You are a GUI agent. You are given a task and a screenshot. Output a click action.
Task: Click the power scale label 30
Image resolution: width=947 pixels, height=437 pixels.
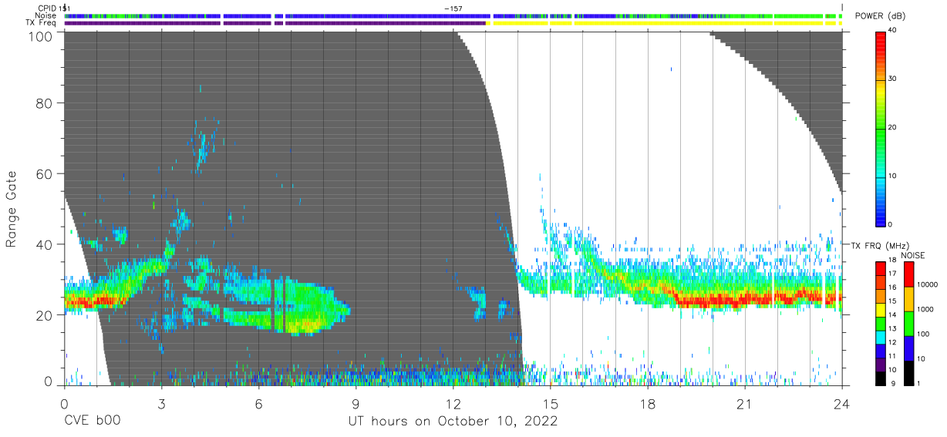click(x=893, y=79)
